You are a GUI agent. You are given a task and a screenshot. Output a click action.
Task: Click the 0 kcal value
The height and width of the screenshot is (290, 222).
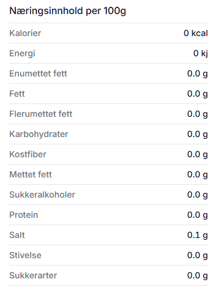(x=196, y=33)
